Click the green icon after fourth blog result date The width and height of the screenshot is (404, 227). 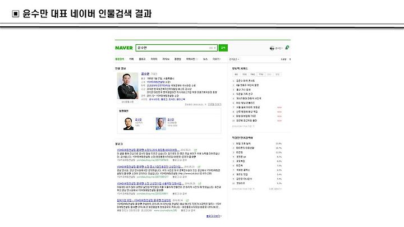point(187,200)
